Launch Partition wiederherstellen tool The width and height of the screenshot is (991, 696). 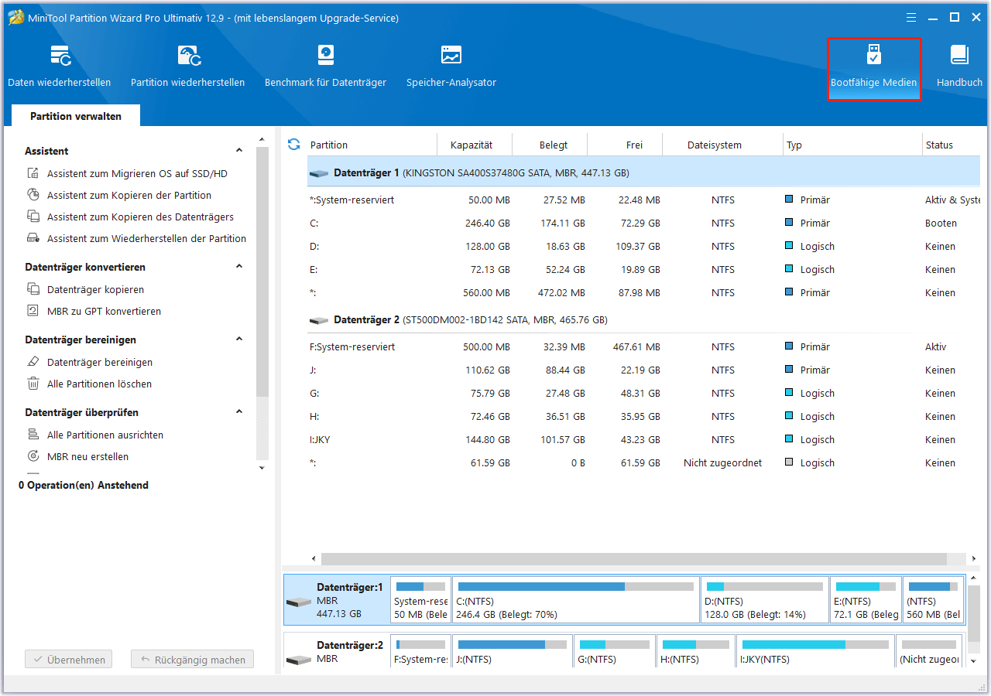click(188, 67)
